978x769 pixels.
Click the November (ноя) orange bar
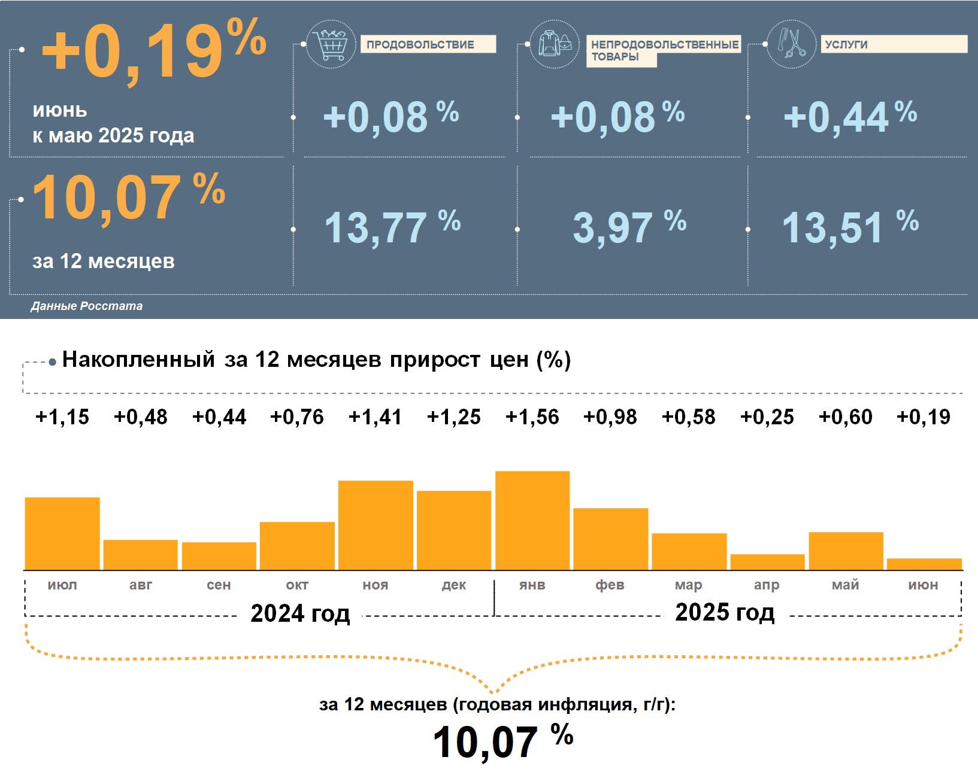click(376, 525)
